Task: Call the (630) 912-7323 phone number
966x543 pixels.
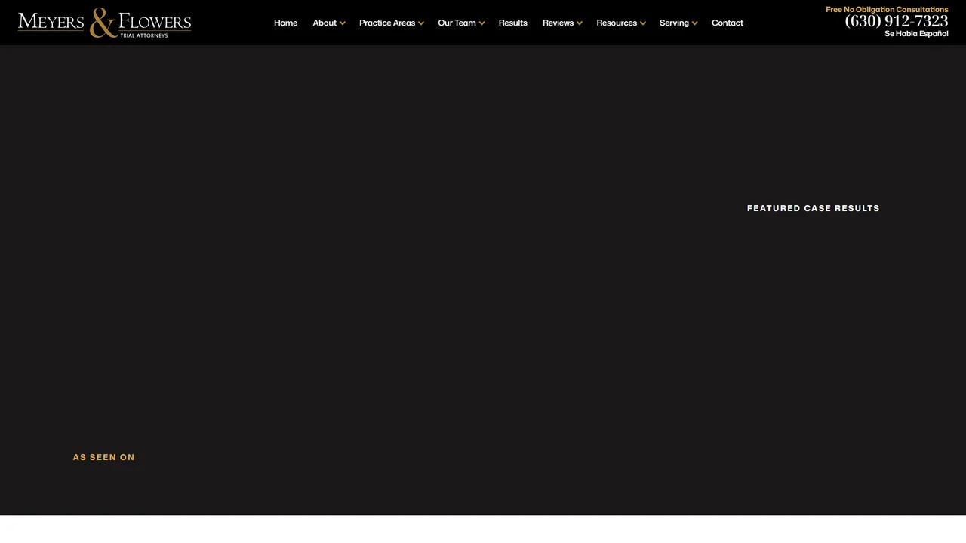Action: click(x=897, y=21)
